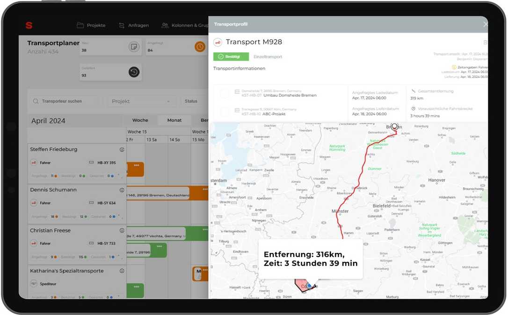
Task: Click the Kolonnen & Gruppen people icon
Action: point(165,25)
